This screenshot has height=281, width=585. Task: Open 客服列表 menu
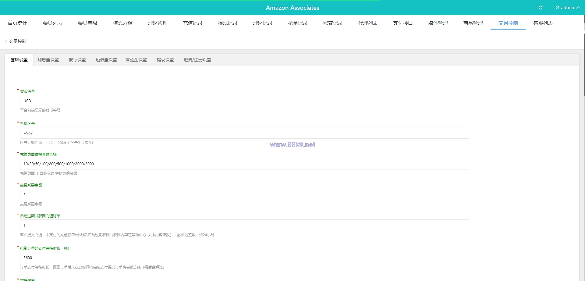543,23
